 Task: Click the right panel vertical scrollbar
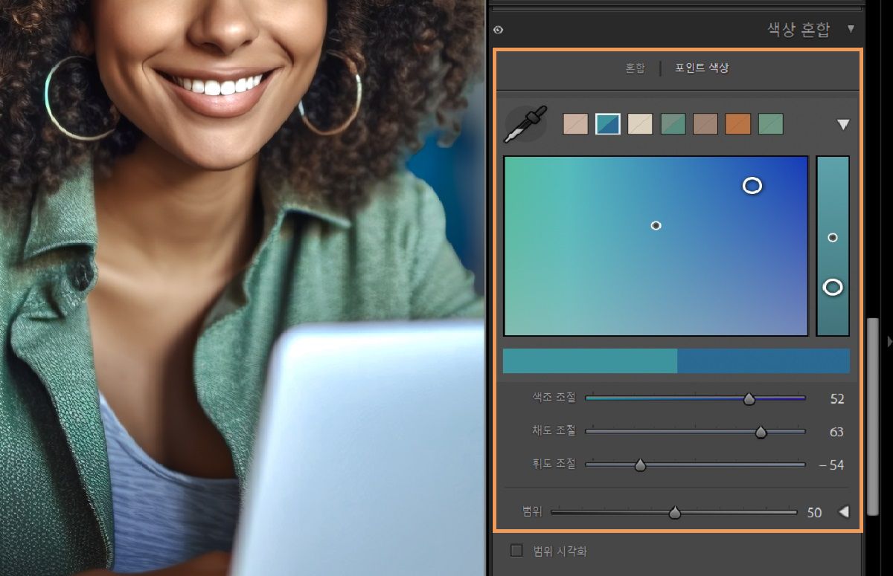click(x=874, y=416)
